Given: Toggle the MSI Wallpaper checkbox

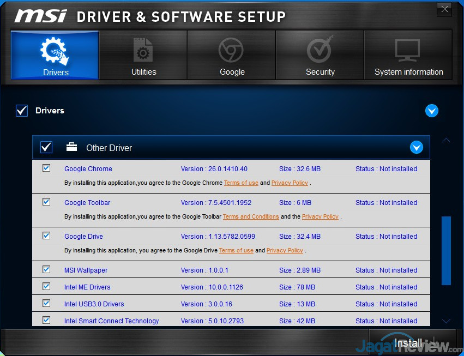Looking at the screenshot, I should click(46, 269).
